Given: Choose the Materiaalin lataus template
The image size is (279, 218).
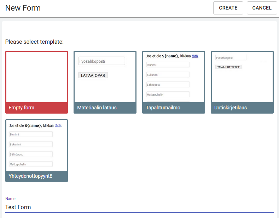Looking at the screenshot, I should click(105, 82).
